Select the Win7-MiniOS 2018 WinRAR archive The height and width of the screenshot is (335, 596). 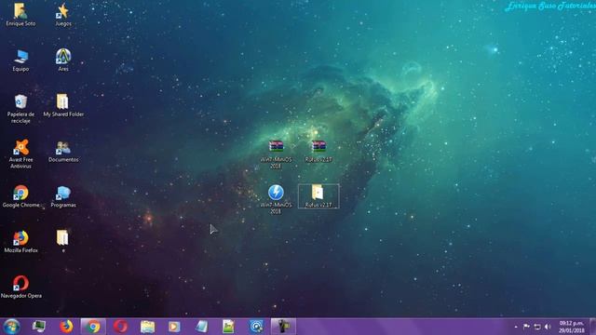(276, 154)
